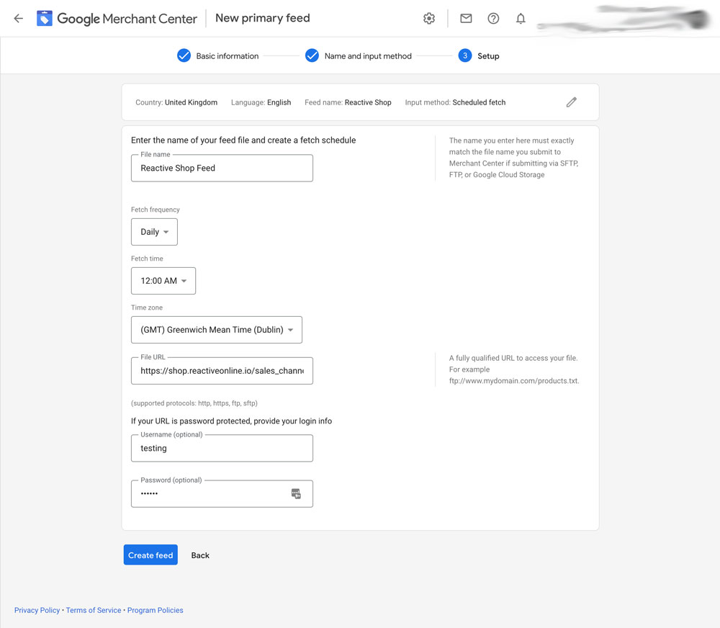
Task: Click the password manager icon in Password field
Action: coord(296,494)
